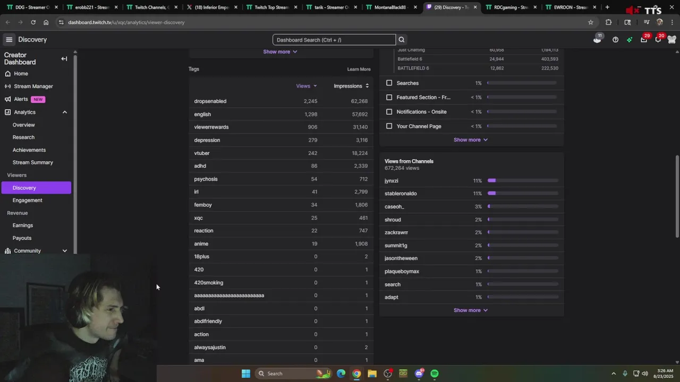Click the dashboard search magnifier button
This screenshot has width=680, height=382.
[402, 40]
